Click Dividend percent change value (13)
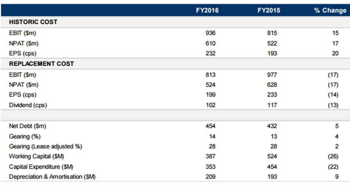The width and height of the screenshot is (350, 185). 333,105
